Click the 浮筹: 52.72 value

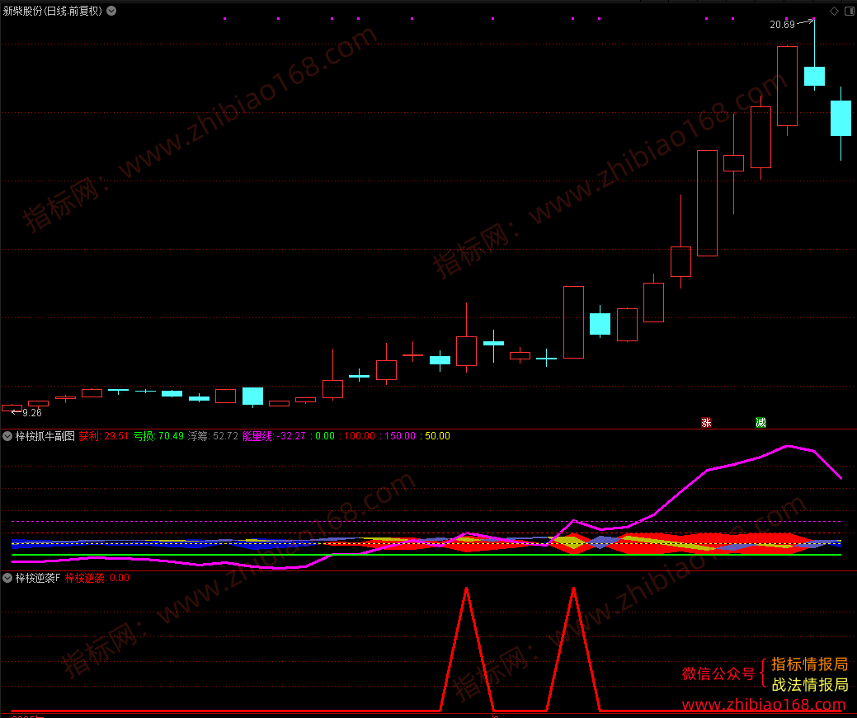coord(213,436)
